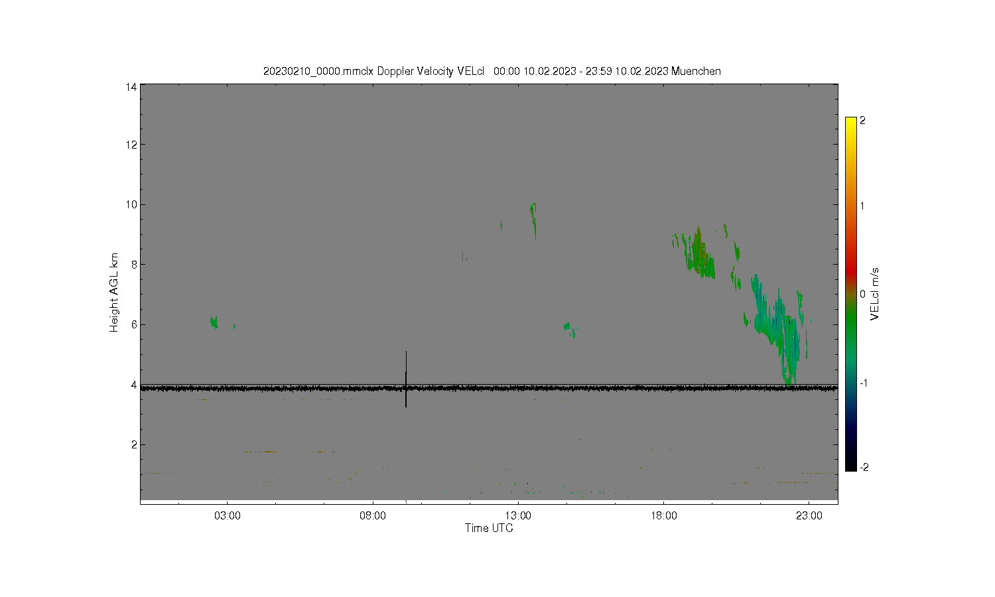This screenshot has height=597, width=995.
Task: Click the small green echo near 02:30 at 6 km
Action: tap(214, 322)
